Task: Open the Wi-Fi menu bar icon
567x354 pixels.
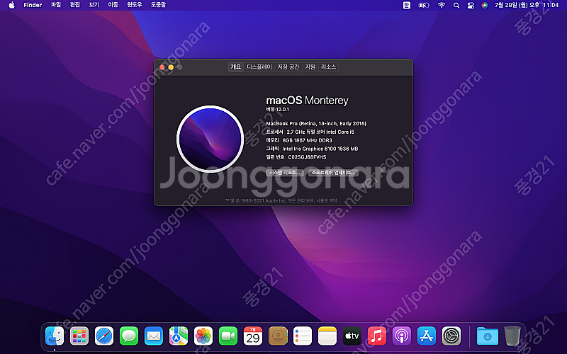Action: [x=442, y=5]
